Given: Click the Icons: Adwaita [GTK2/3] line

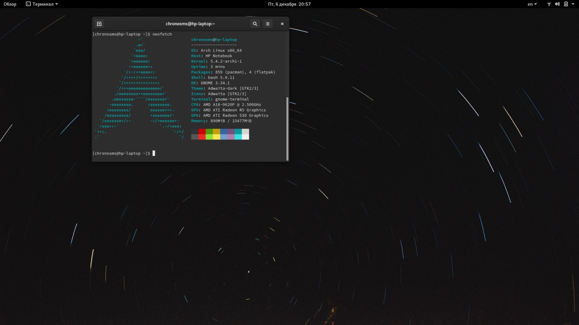Looking at the screenshot, I should [x=219, y=94].
